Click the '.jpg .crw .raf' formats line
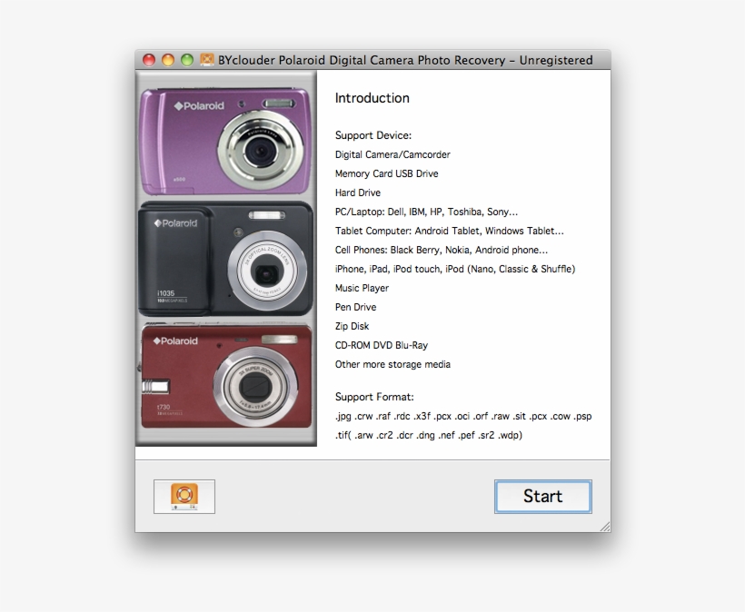This screenshot has width=745, height=612. click(x=463, y=417)
